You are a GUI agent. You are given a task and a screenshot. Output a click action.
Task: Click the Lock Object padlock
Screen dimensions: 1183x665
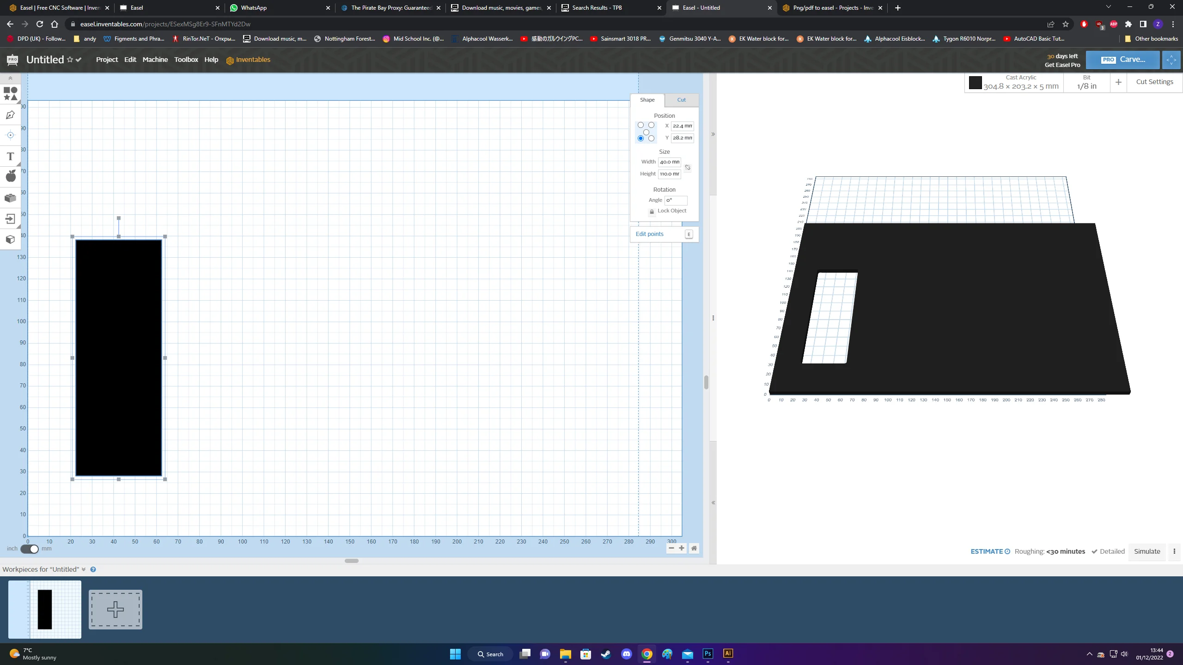click(x=652, y=212)
